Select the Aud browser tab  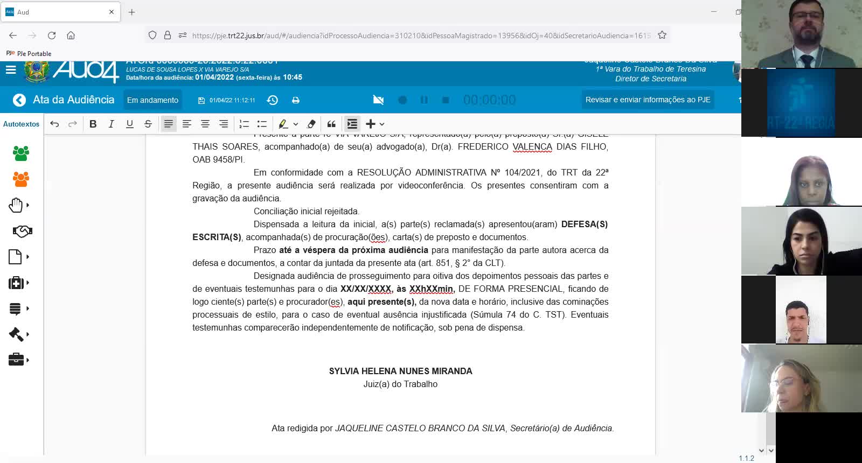[60, 12]
